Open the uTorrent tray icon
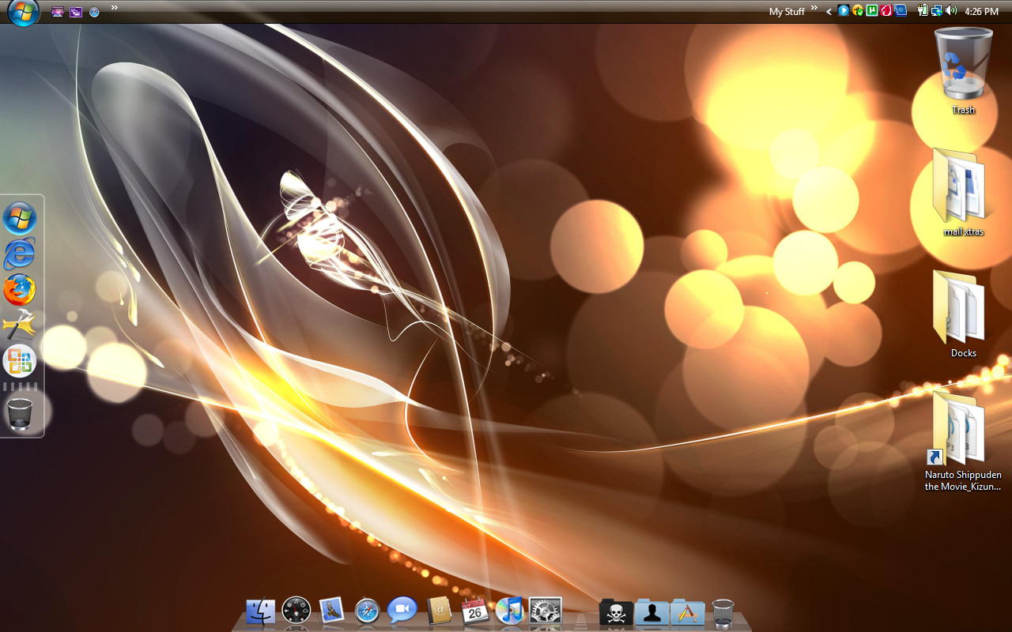1012x632 pixels. (x=871, y=11)
